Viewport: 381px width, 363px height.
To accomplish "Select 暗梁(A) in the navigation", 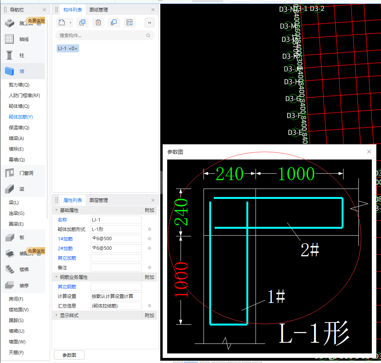I will 16,138.
